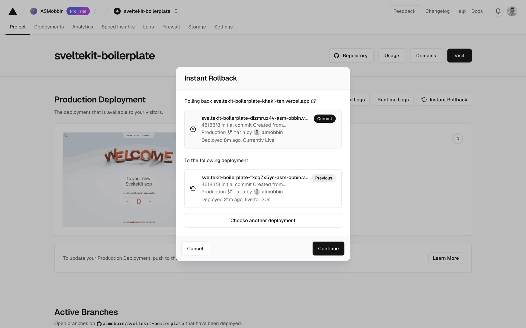Expand the sveltekit-boilerplate project switcher chevrons
The width and height of the screenshot is (526, 328).
pyautogui.click(x=176, y=11)
